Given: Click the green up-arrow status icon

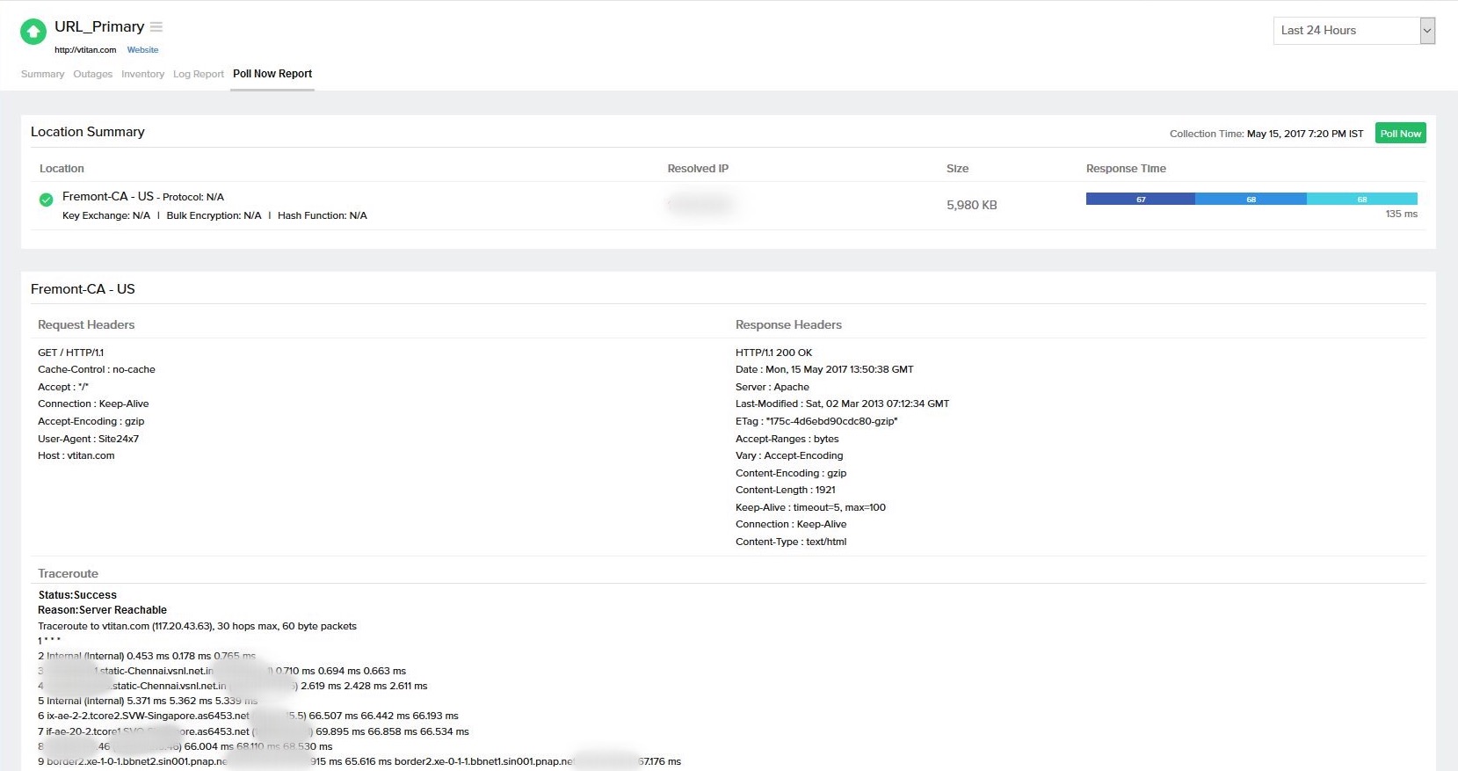Looking at the screenshot, I should (33, 32).
